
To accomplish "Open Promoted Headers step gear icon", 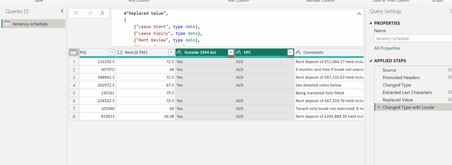I will [450, 77].
